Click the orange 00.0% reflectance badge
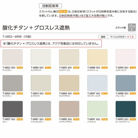 63,11
